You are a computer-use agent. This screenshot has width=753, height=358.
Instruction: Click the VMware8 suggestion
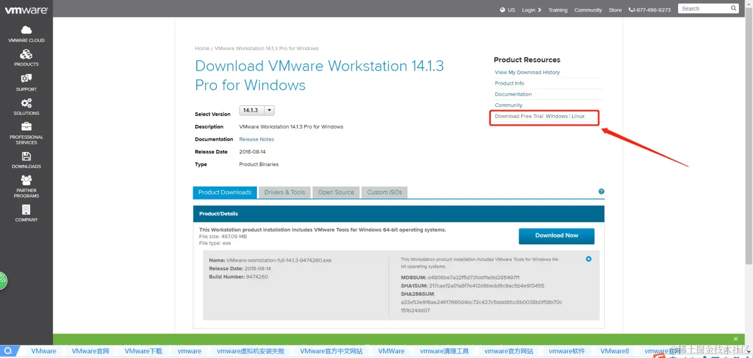615,351
